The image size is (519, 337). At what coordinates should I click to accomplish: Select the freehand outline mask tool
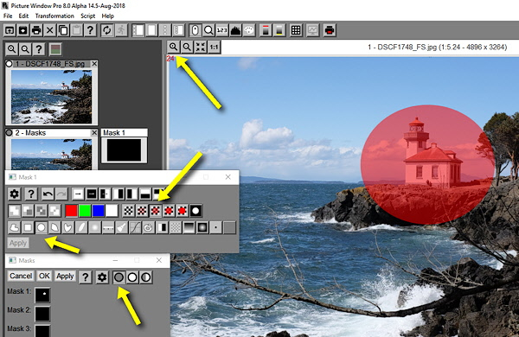click(x=14, y=227)
